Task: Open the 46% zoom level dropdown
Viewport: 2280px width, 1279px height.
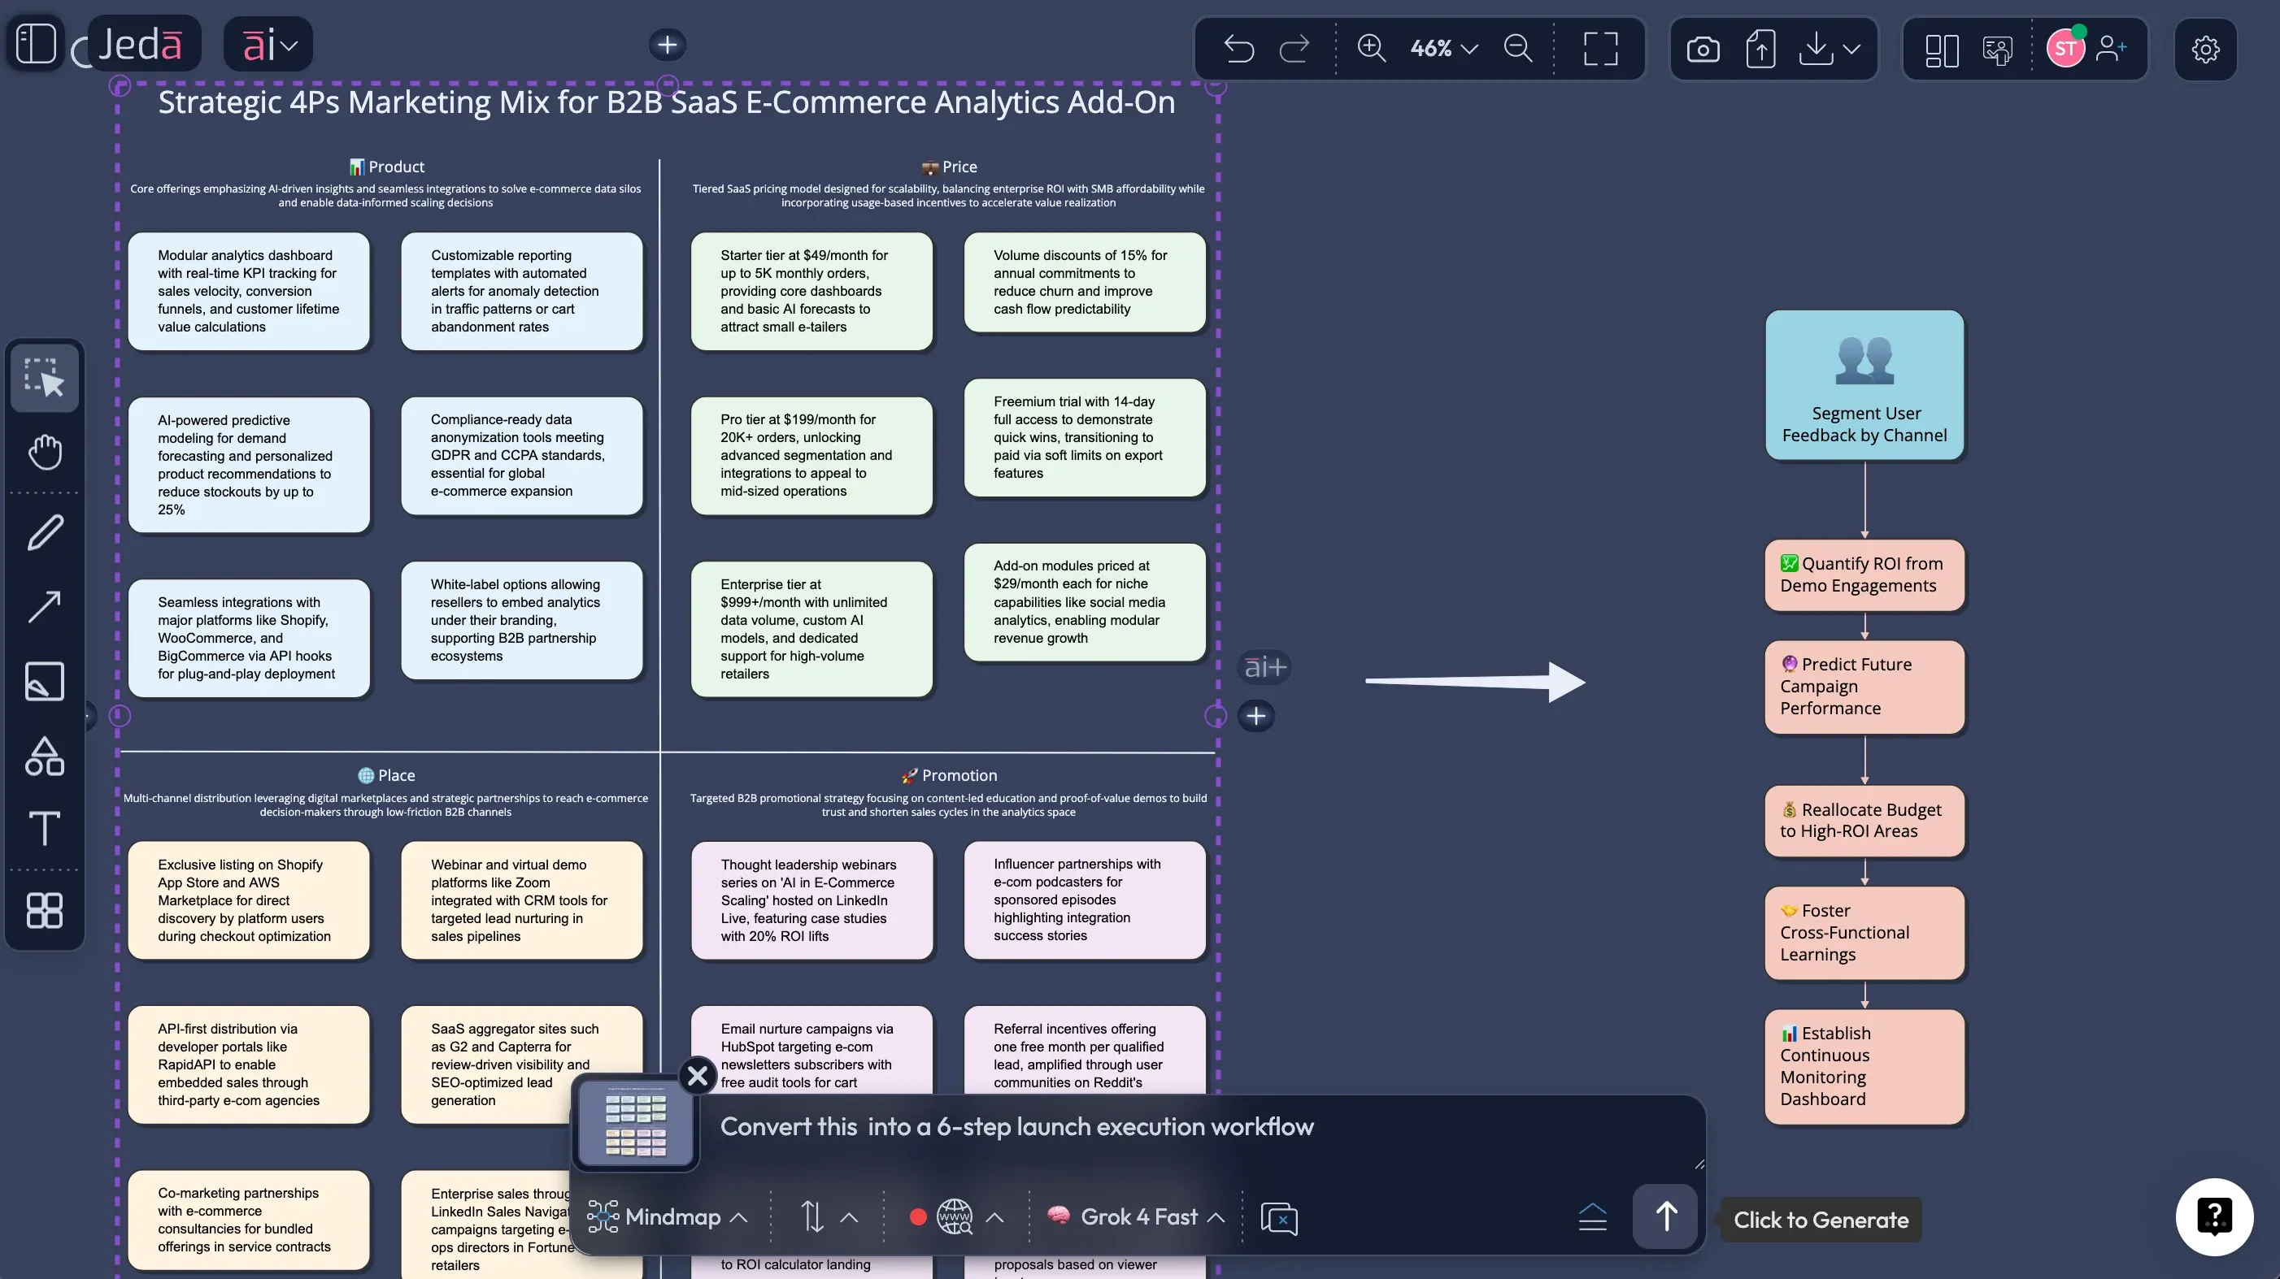Action: [1443, 48]
